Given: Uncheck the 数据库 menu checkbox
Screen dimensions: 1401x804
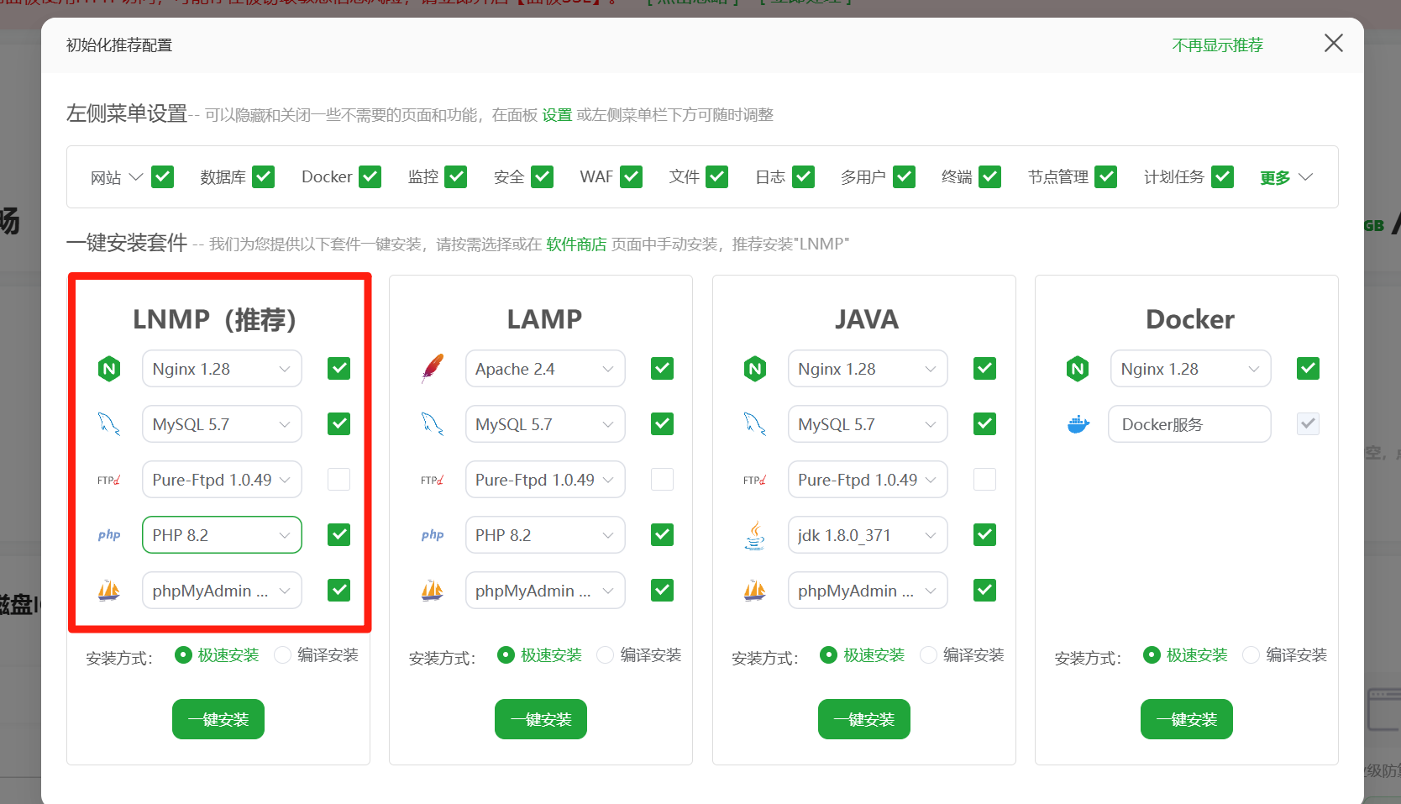Looking at the screenshot, I should click(x=264, y=177).
